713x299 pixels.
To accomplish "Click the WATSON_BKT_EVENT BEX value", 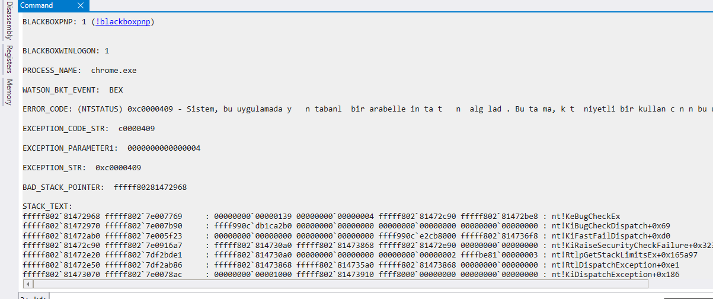I will [116, 90].
